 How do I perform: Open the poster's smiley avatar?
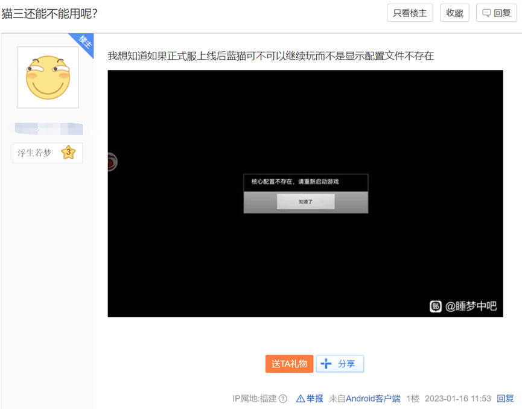[48, 77]
